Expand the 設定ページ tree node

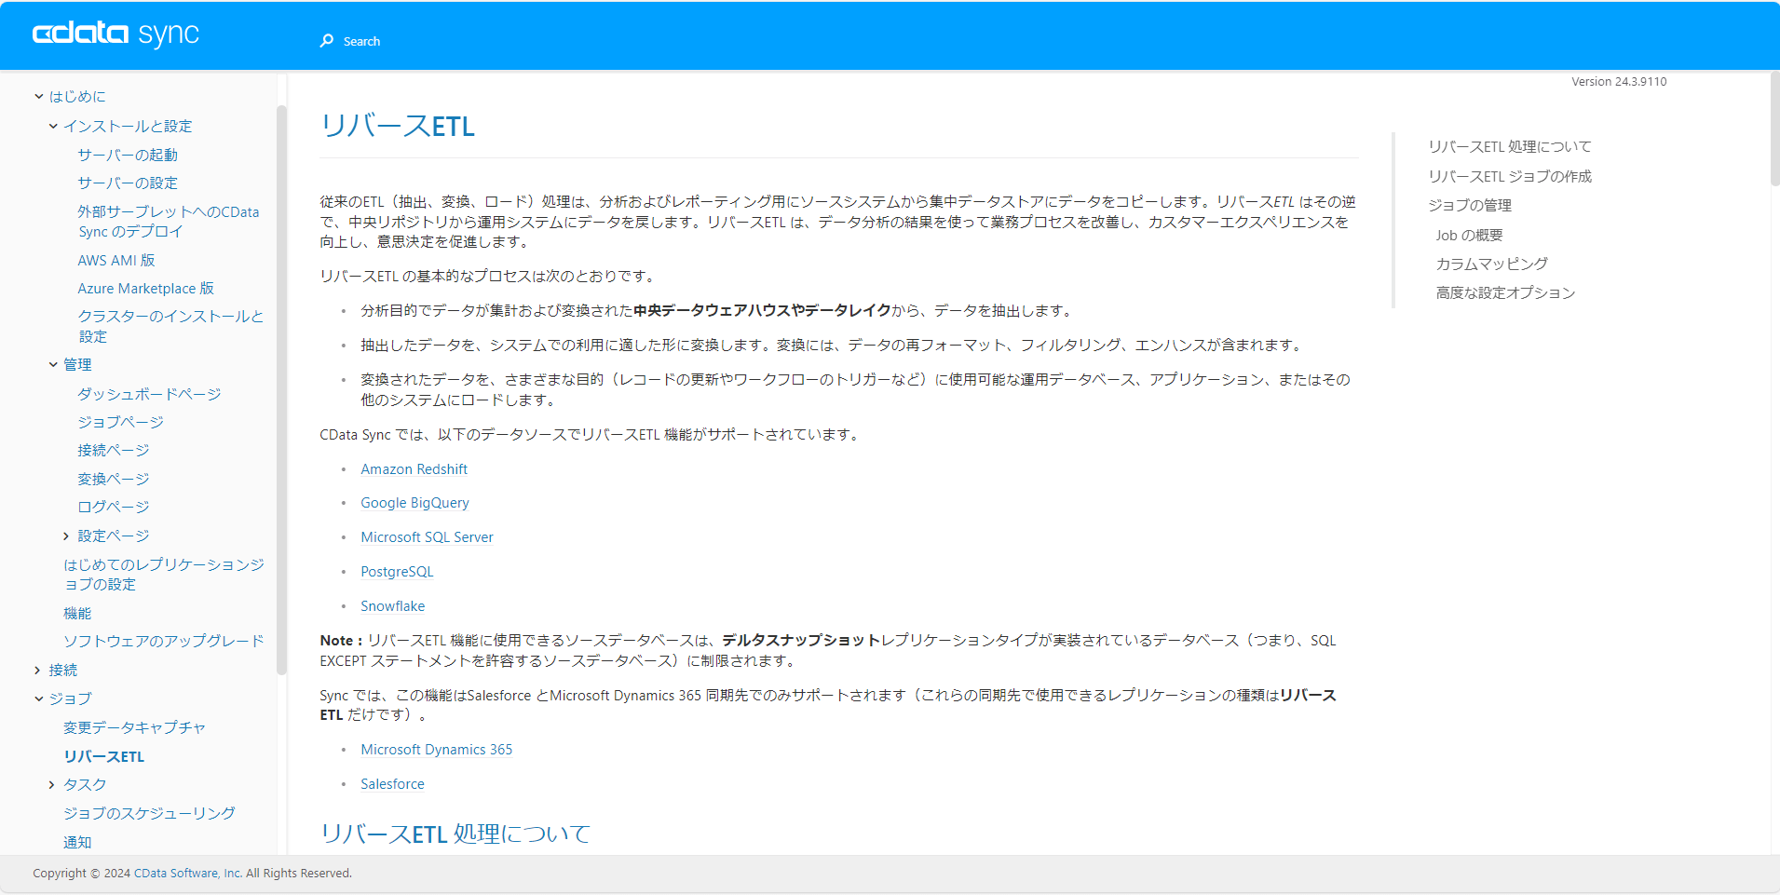click(66, 536)
